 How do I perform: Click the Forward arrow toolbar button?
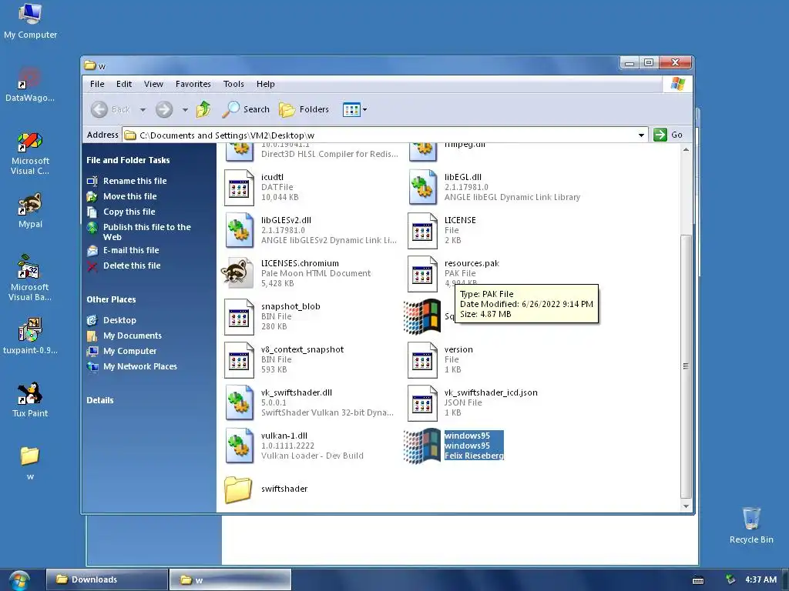[x=164, y=109]
